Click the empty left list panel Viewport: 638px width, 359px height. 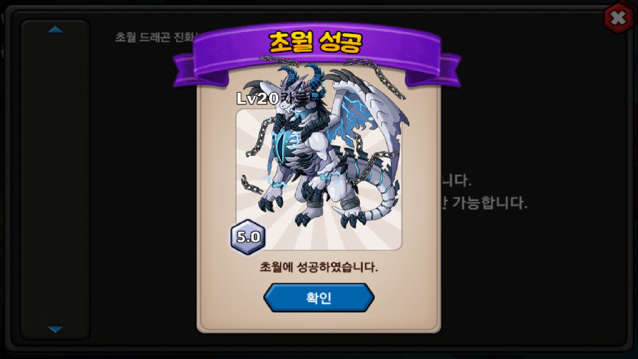[x=55, y=179]
